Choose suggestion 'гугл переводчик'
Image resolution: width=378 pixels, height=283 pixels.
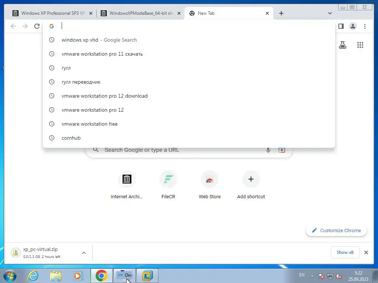[189, 82]
